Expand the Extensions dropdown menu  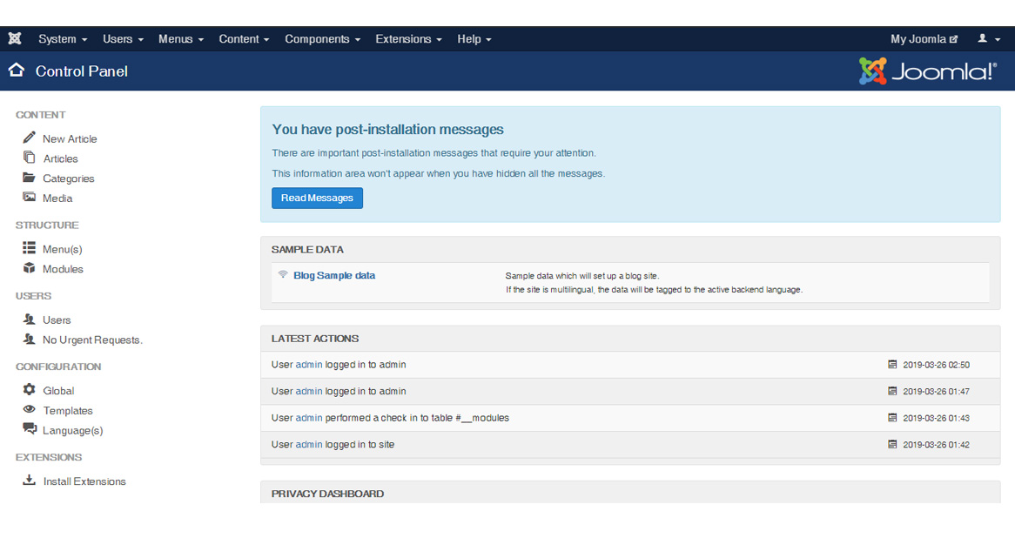[x=408, y=39]
